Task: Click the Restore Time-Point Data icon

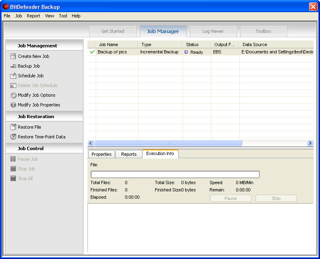Action: pyautogui.click(x=13, y=137)
